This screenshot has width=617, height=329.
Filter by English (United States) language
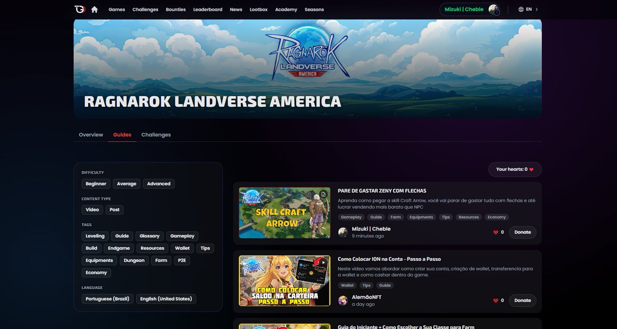click(166, 299)
